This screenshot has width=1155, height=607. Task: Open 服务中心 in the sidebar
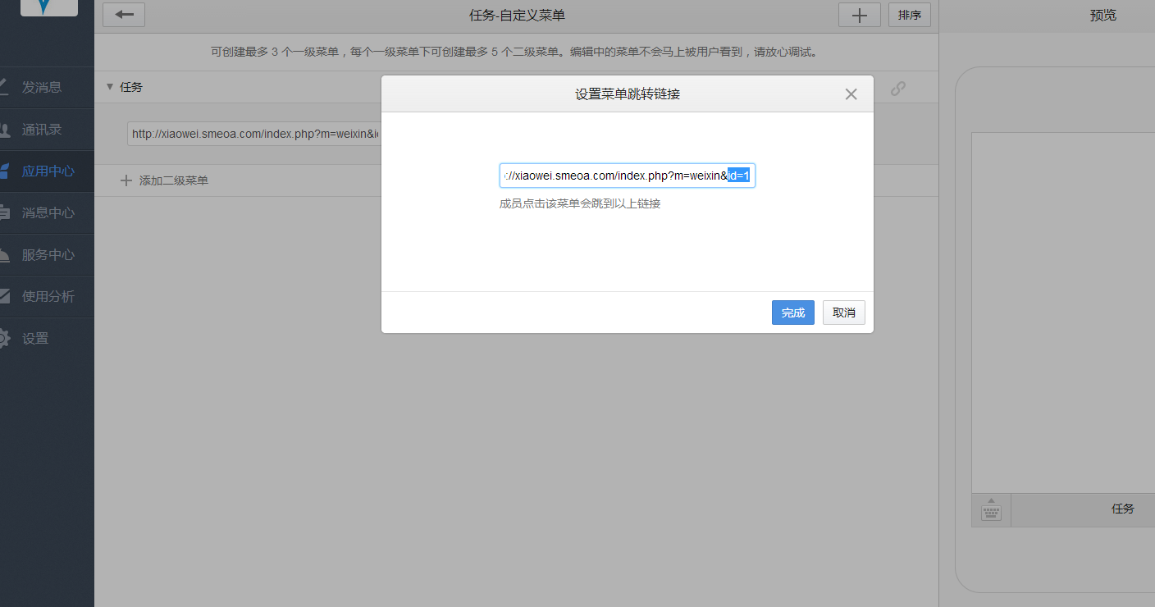47,255
